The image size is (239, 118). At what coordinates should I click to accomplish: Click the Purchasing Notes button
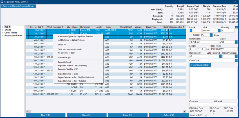200,65
